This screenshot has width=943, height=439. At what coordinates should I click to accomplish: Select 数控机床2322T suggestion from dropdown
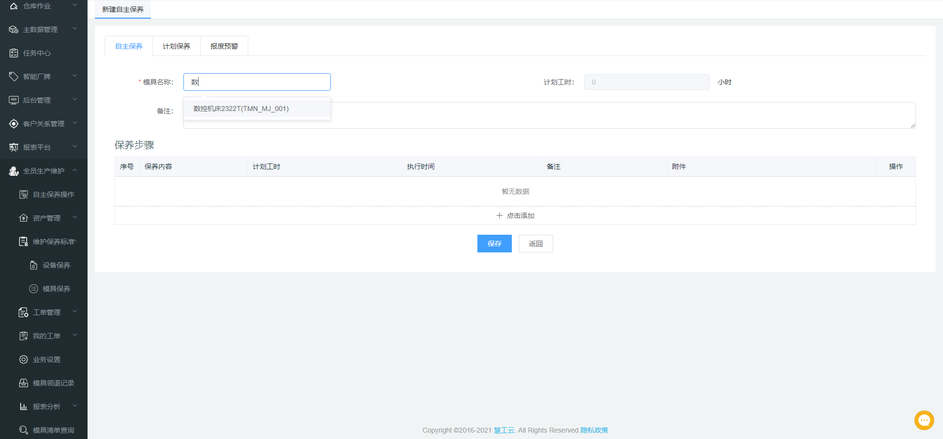coord(241,109)
